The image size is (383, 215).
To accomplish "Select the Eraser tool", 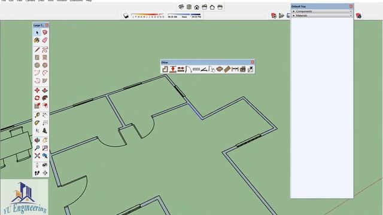I will 45,40.
